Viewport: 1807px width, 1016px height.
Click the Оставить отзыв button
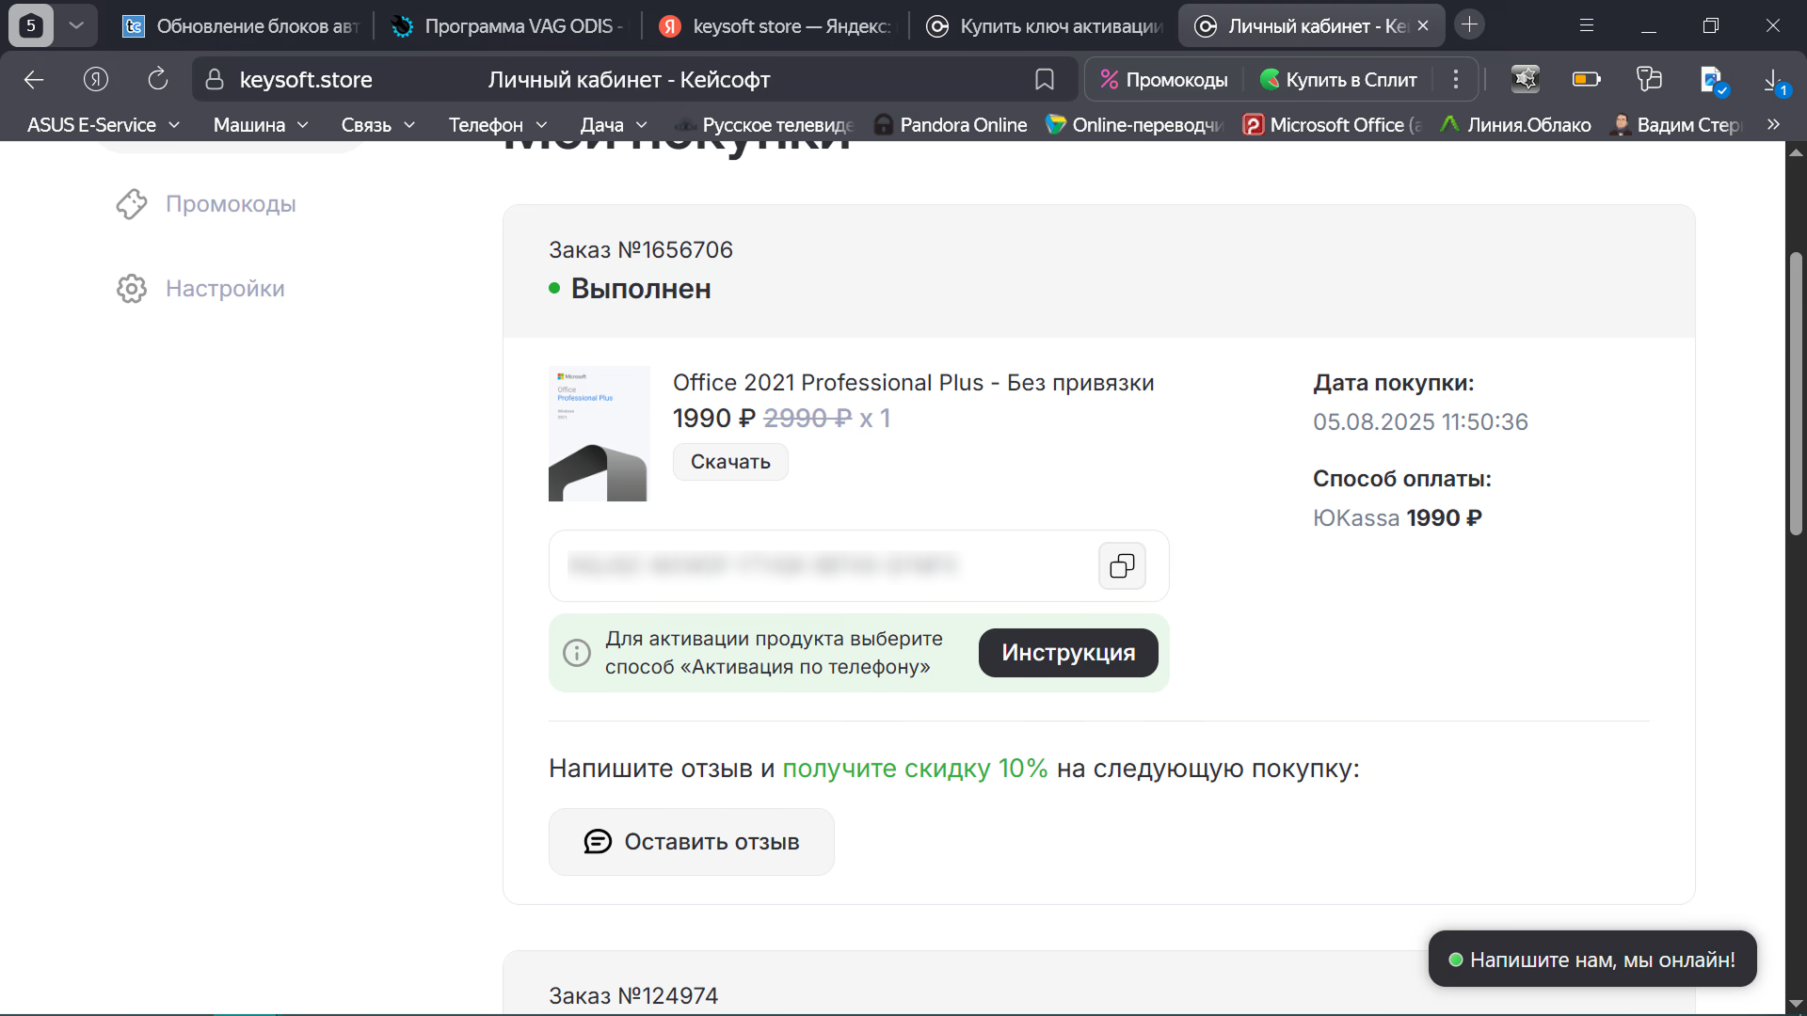[692, 842]
